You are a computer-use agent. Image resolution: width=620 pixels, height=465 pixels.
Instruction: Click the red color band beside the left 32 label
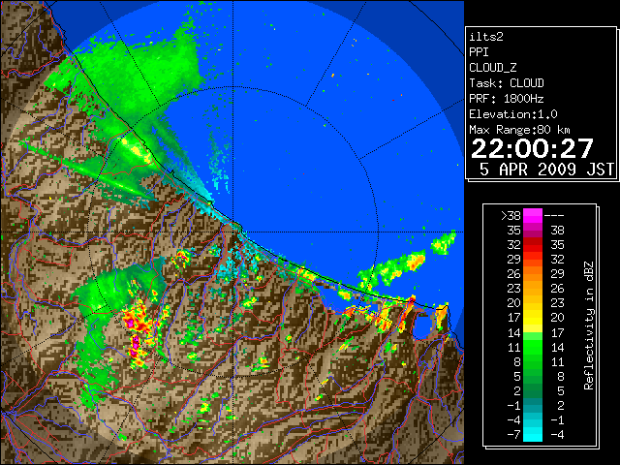coord(532,245)
